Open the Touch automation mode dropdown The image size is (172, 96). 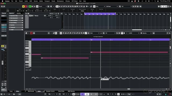43,6
